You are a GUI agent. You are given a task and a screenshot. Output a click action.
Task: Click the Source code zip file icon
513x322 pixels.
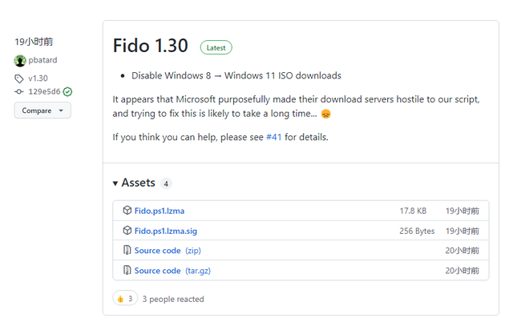click(x=127, y=251)
